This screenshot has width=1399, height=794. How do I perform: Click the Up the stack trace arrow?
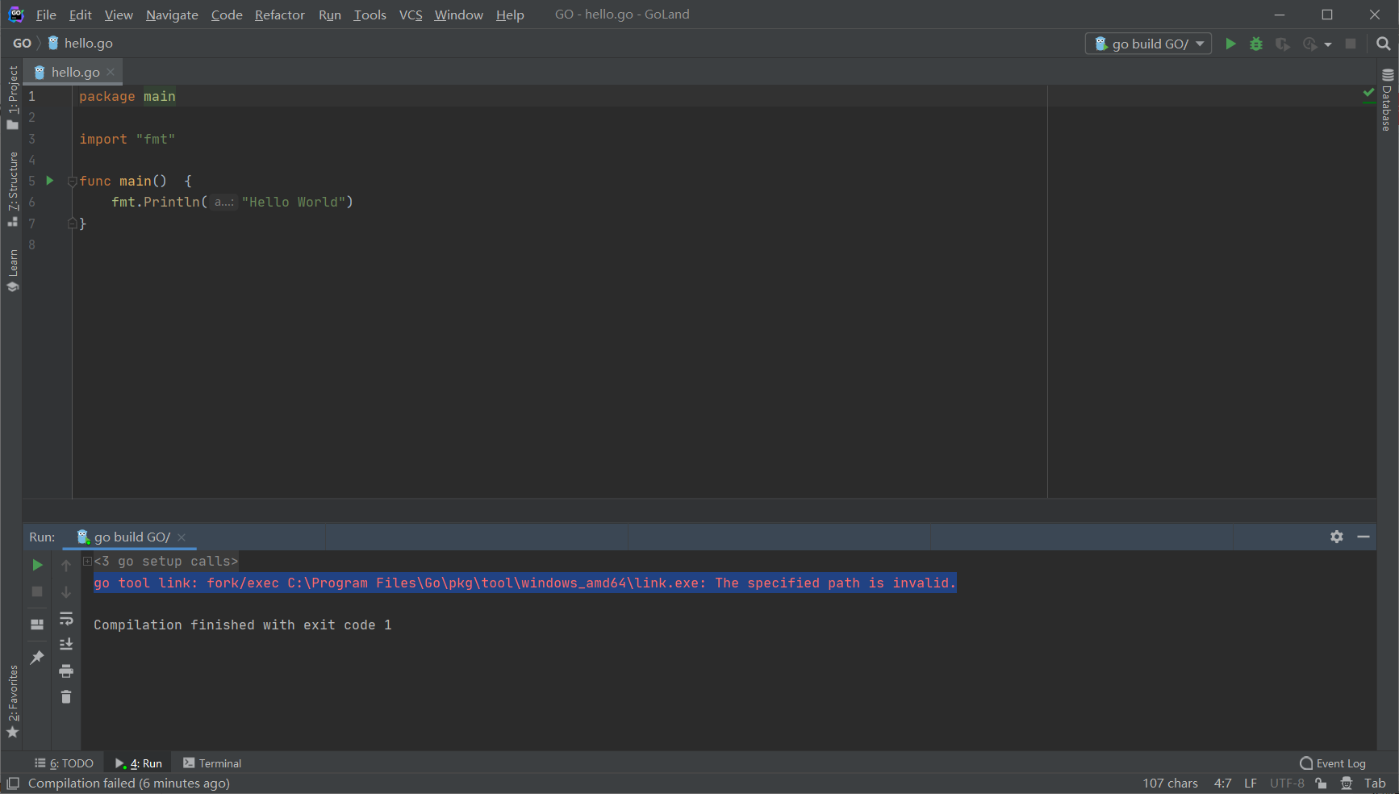click(66, 566)
